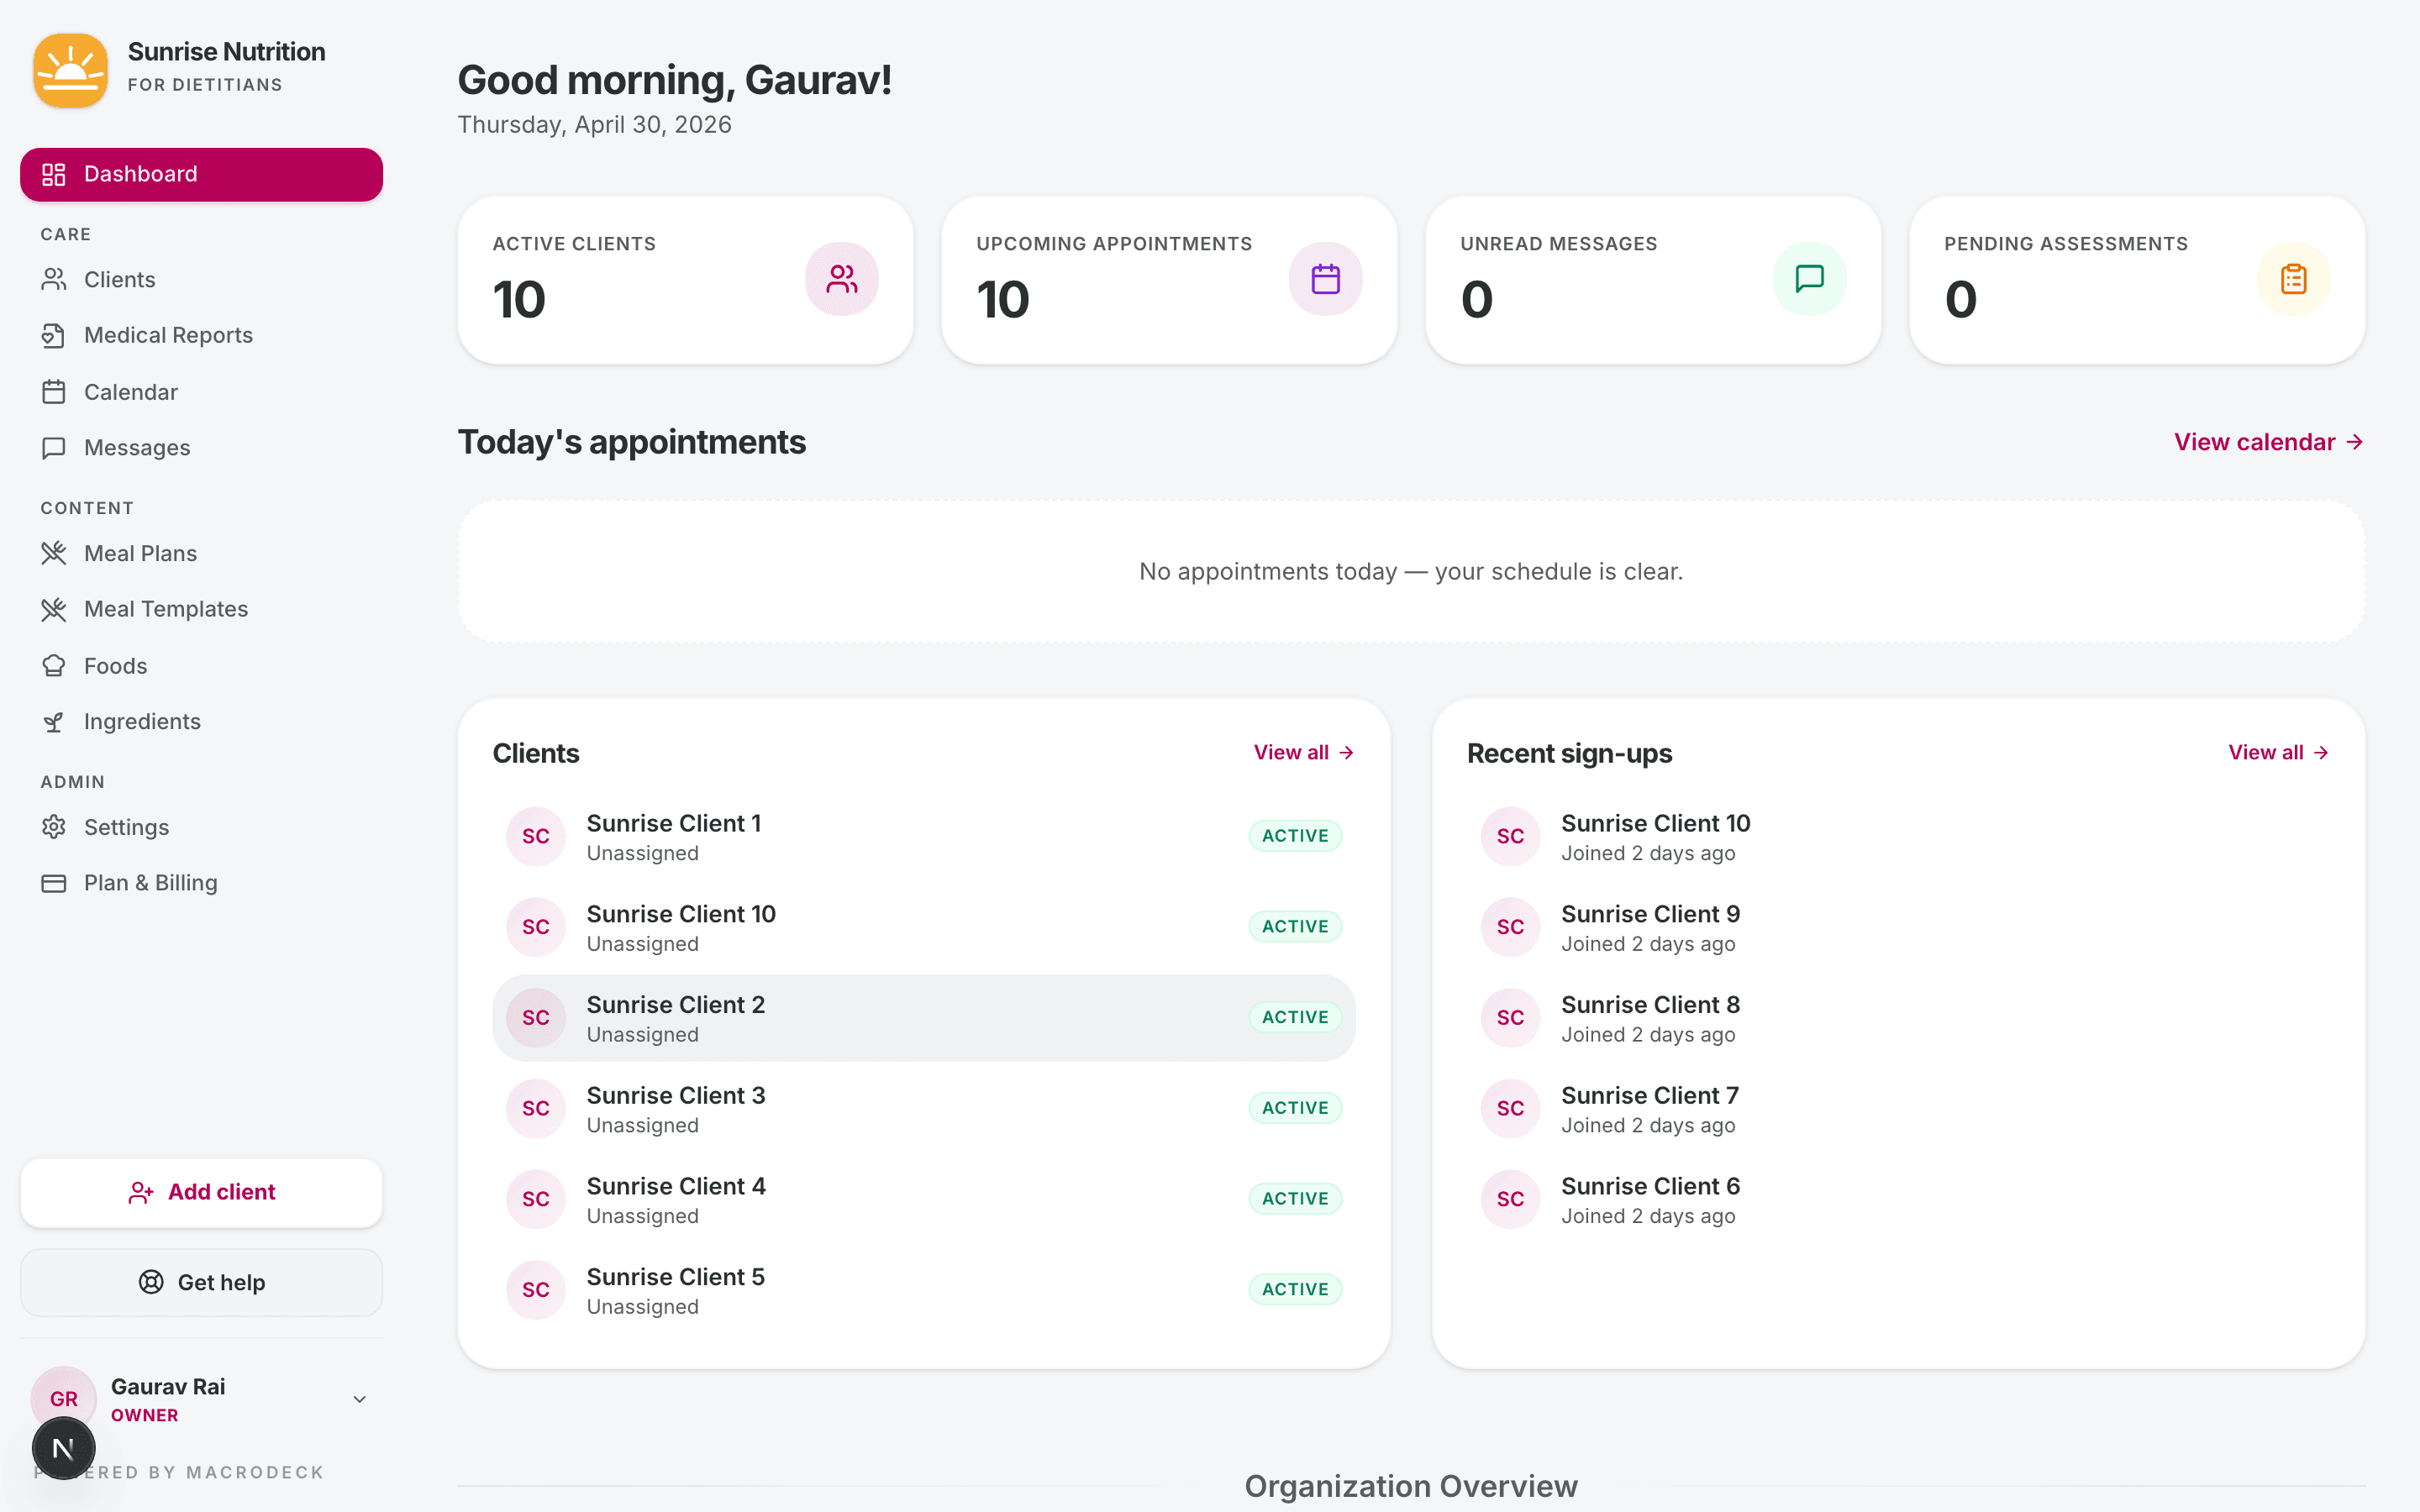Click the Unread Messages chat icon

coord(1809,279)
